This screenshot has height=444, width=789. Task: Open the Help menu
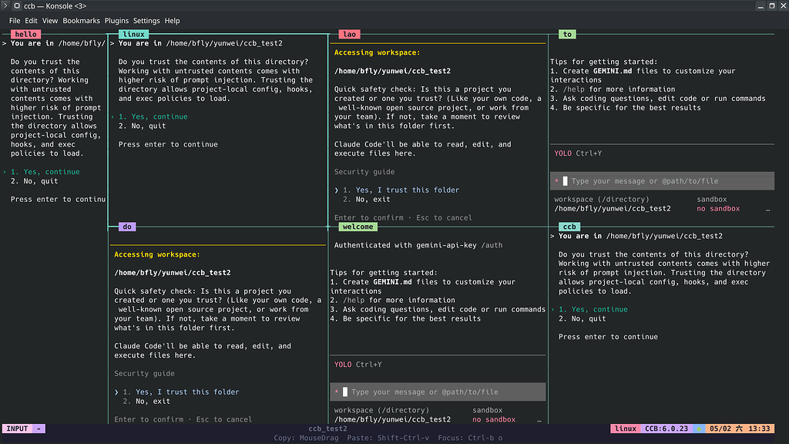(172, 21)
